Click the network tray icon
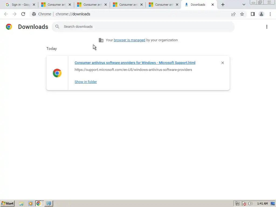276x207 pixels. point(237,204)
